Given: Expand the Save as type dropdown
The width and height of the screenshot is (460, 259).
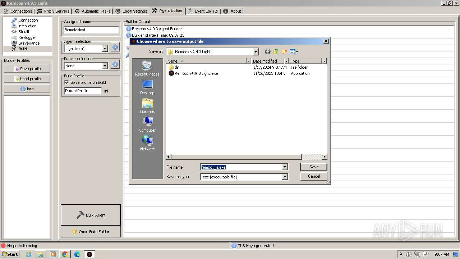Looking at the screenshot, I should [x=285, y=177].
